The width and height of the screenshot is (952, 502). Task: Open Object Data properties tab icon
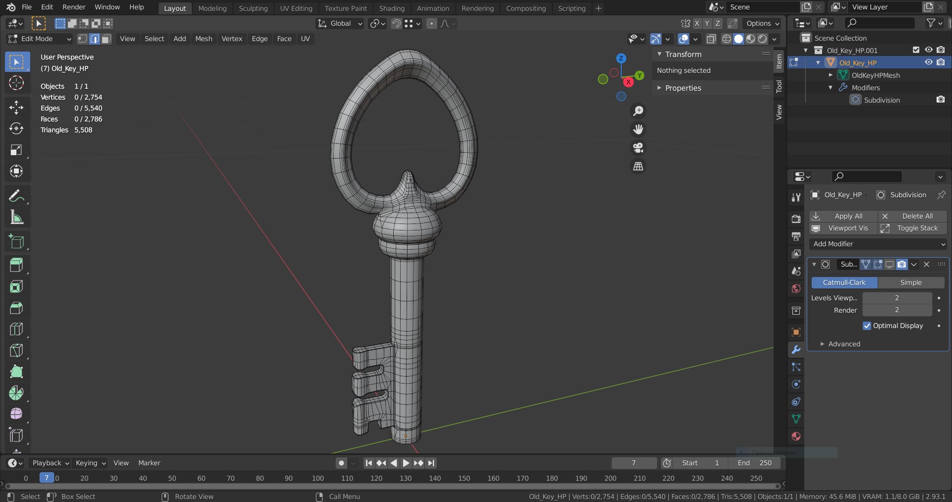click(796, 419)
